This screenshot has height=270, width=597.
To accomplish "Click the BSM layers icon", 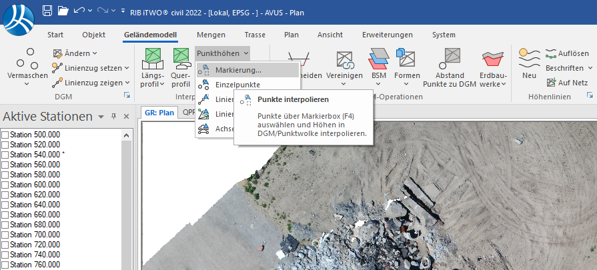I will [379, 59].
